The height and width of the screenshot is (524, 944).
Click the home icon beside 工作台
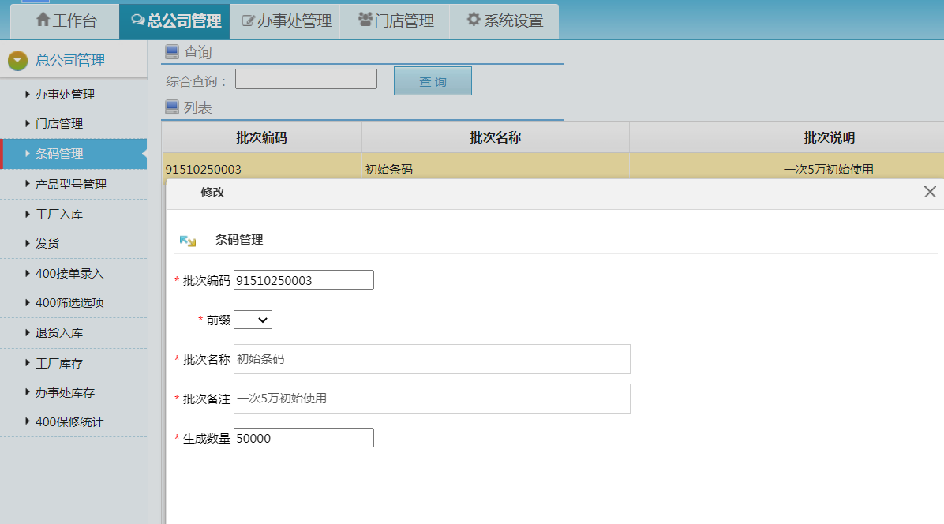click(x=43, y=21)
